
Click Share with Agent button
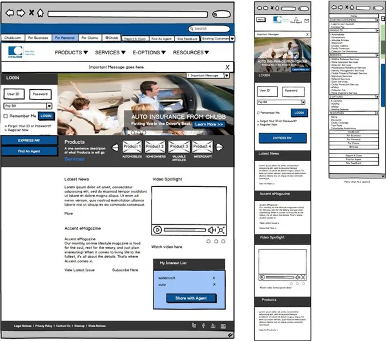[x=191, y=298]
